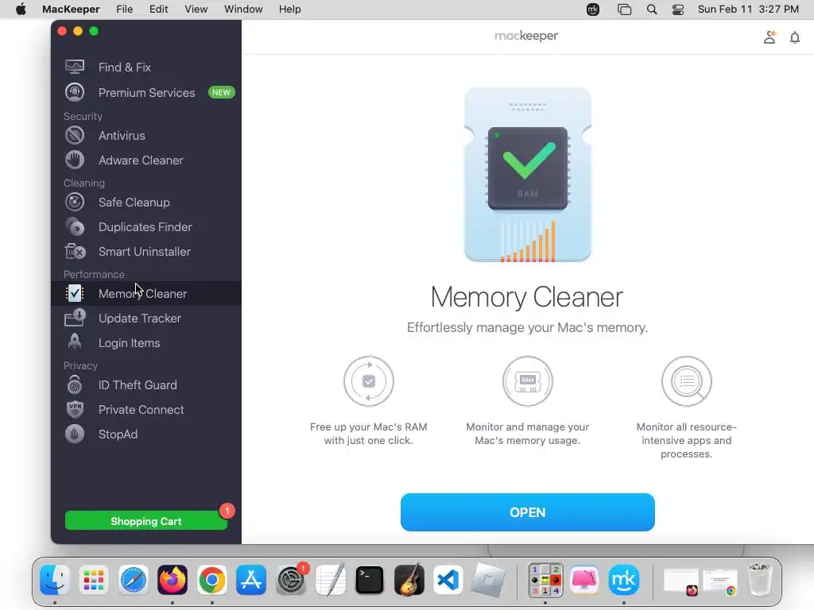Click the blue OPEN button
814x610 pixels.
point(528,512)
